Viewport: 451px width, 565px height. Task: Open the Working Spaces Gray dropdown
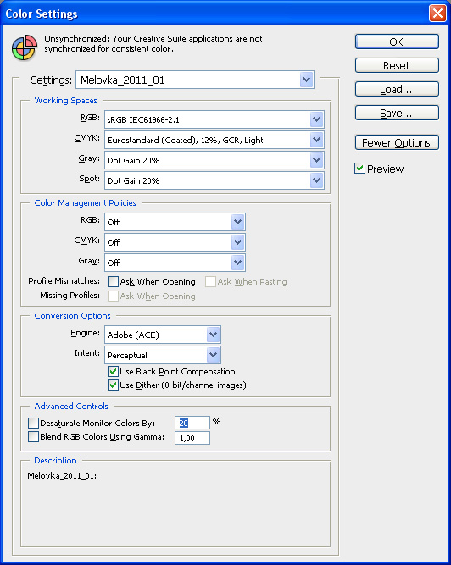click(214, 160)
